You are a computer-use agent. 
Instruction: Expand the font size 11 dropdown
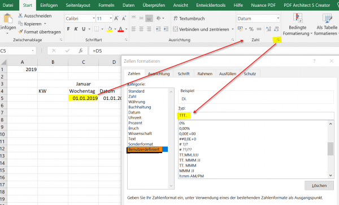[111, 19]
